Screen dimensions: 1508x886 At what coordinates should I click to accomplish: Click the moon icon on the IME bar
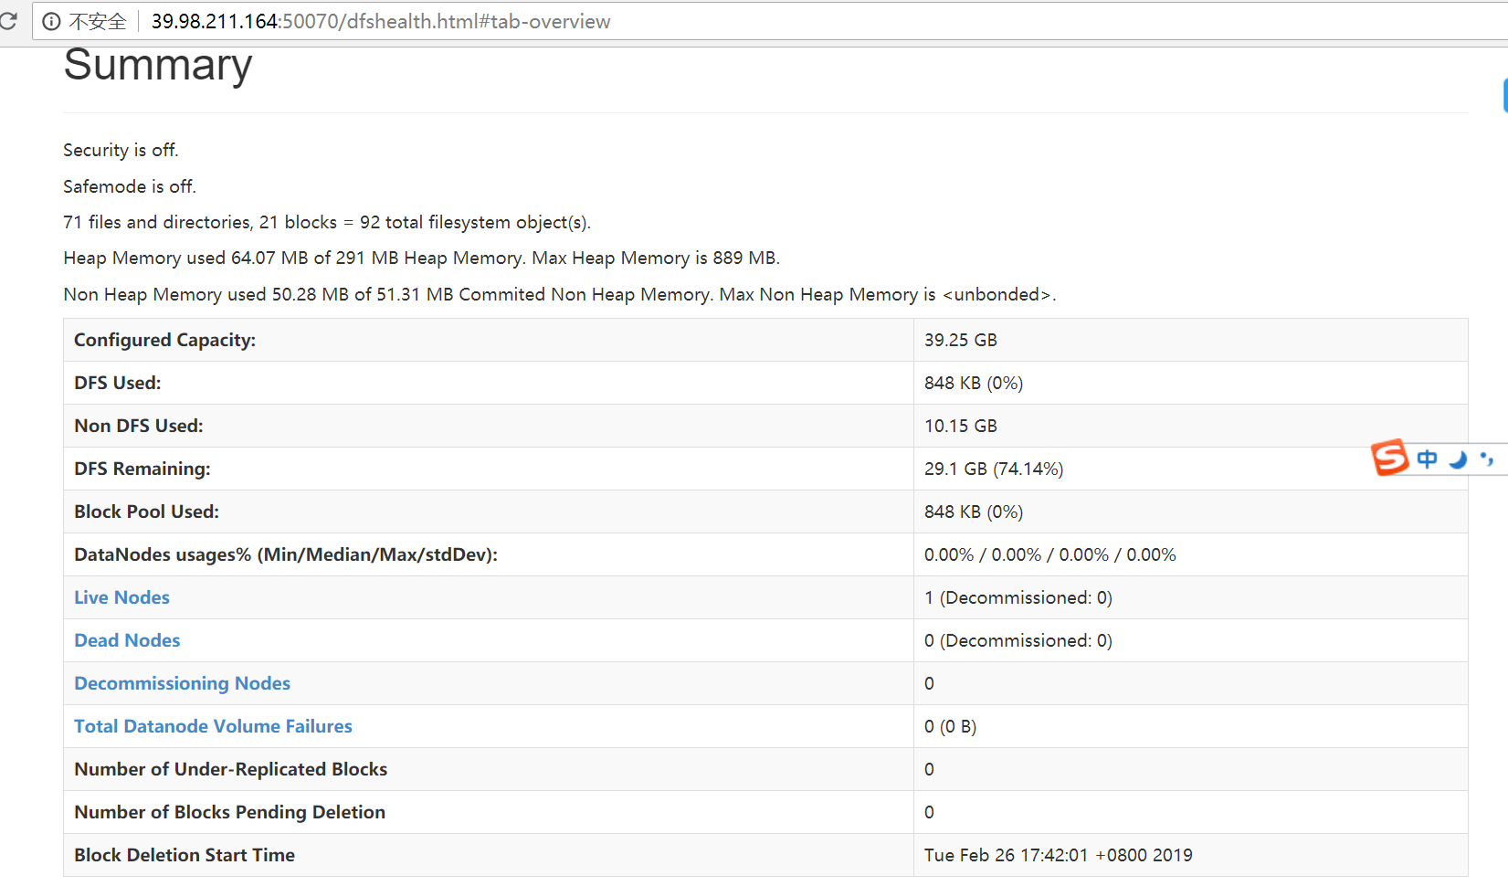[1458, 459]
